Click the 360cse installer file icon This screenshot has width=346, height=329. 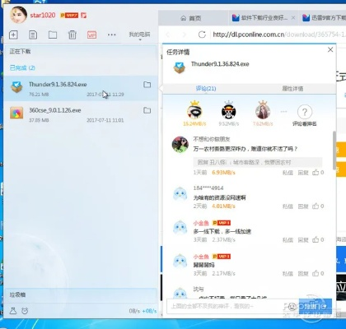click(16, 113)
